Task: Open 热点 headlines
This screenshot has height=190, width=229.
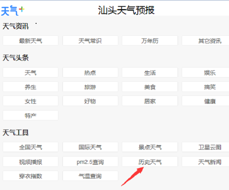Action: (x=90, y=73)
